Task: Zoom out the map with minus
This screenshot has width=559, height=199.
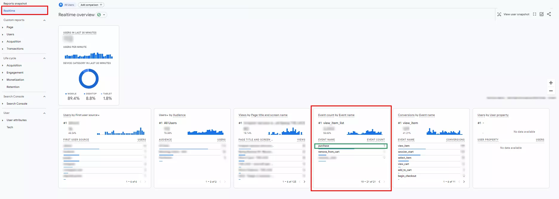Action: coord(551,91)
